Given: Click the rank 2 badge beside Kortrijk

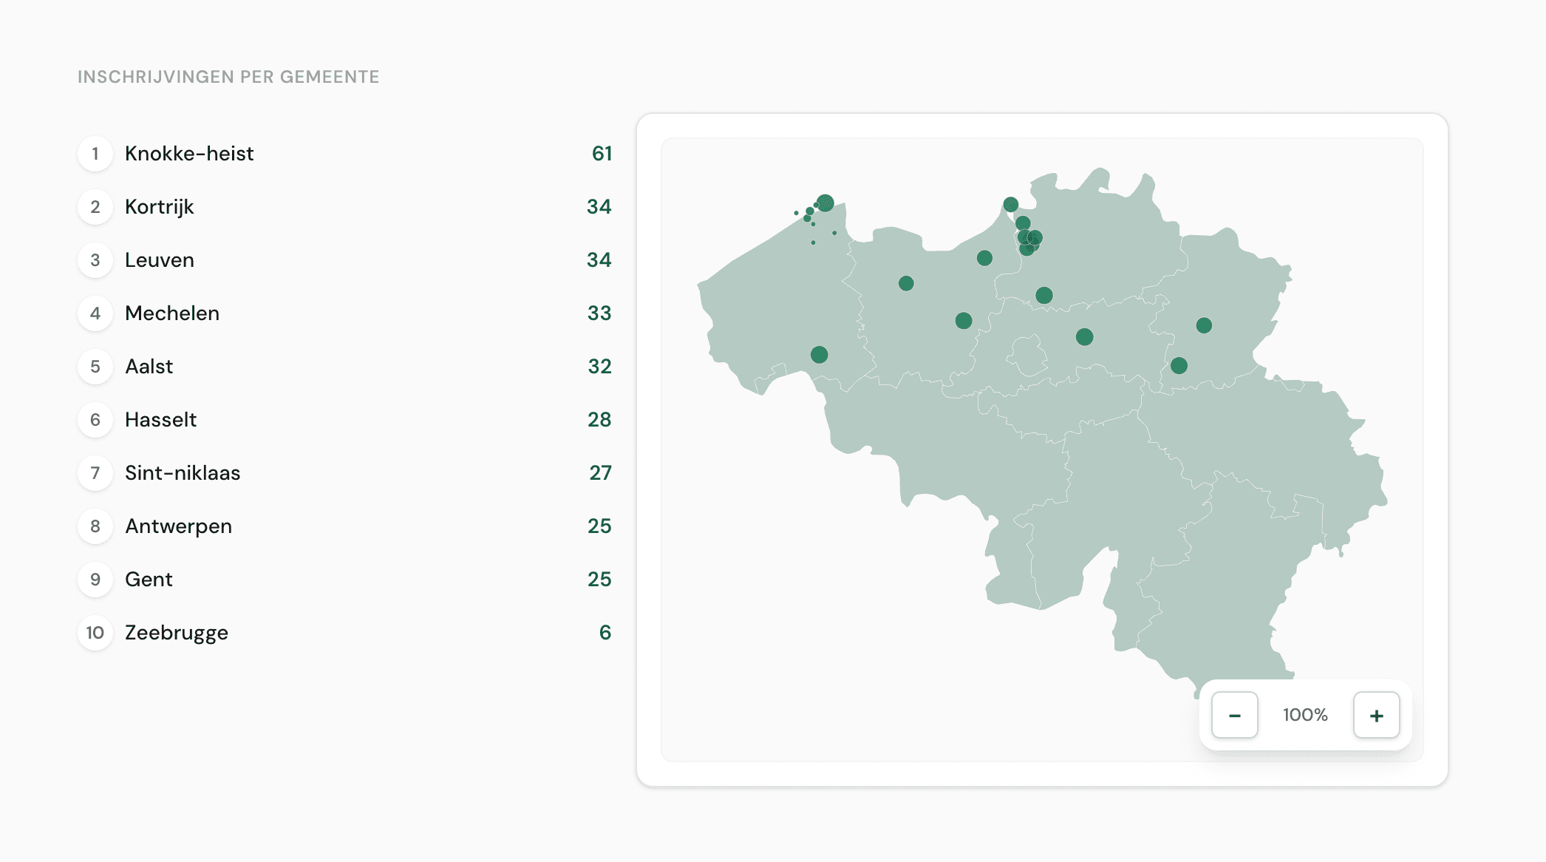Looking at the screenshot, I should (x=95, y=207).
